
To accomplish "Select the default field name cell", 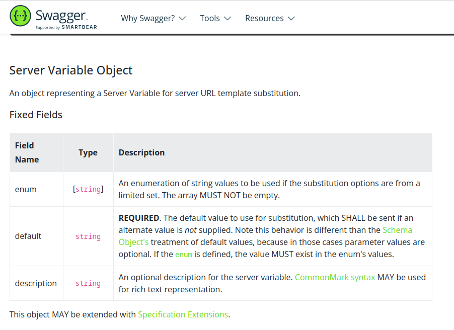I will pyautogui.click(x=28, y=236).
